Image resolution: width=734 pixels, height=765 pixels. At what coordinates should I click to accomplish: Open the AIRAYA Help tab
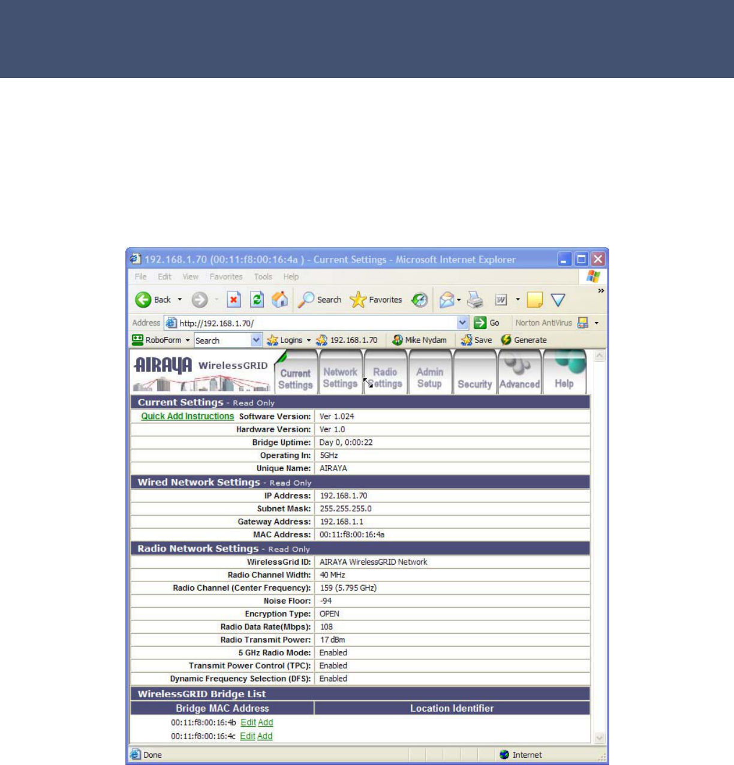[564, 374]
